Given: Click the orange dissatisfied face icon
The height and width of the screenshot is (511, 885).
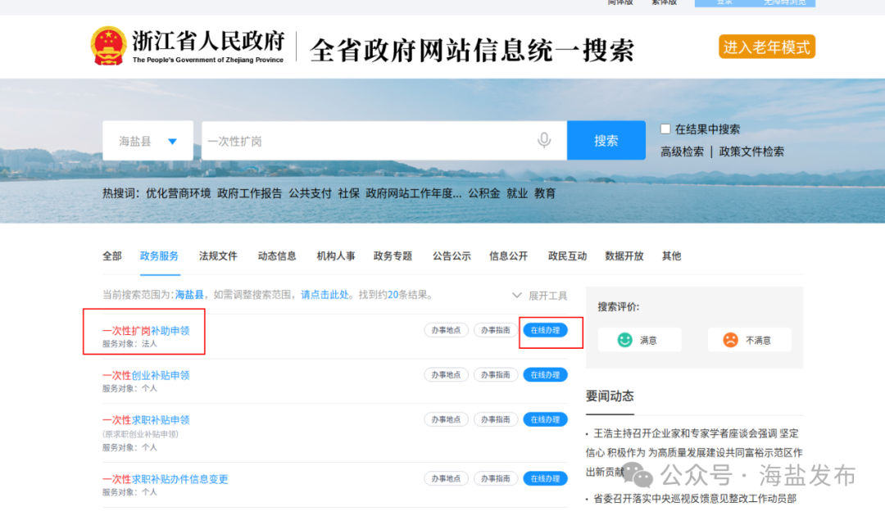Looking at the screenshot, I should click(x=730, y=340).
